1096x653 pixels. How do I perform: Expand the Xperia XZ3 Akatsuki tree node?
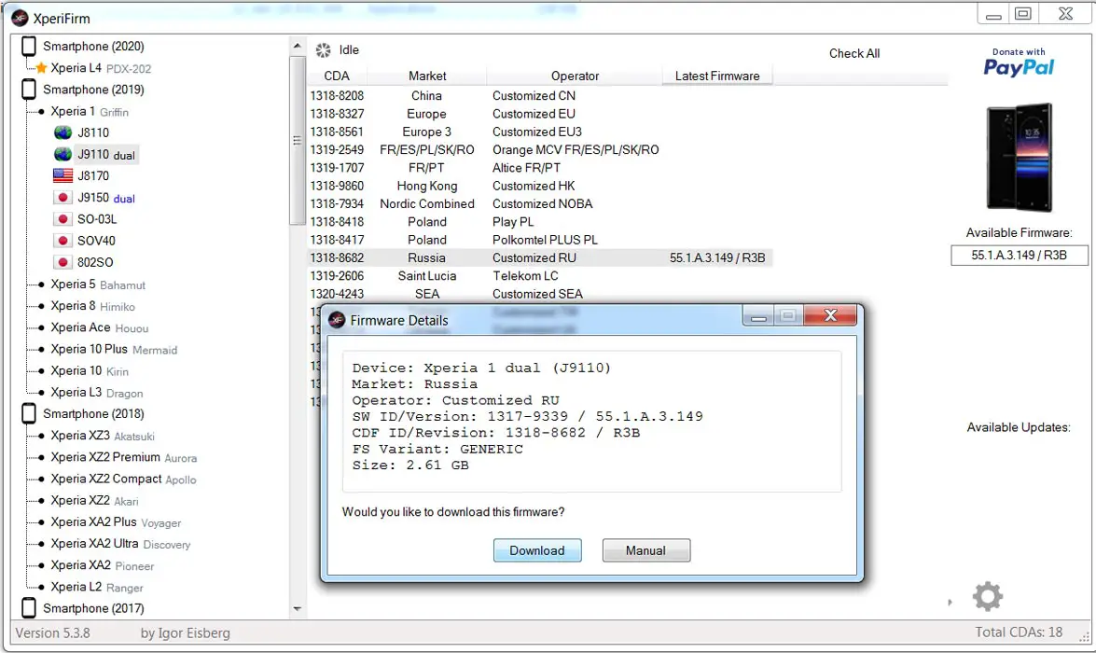(x=41, y=436)
